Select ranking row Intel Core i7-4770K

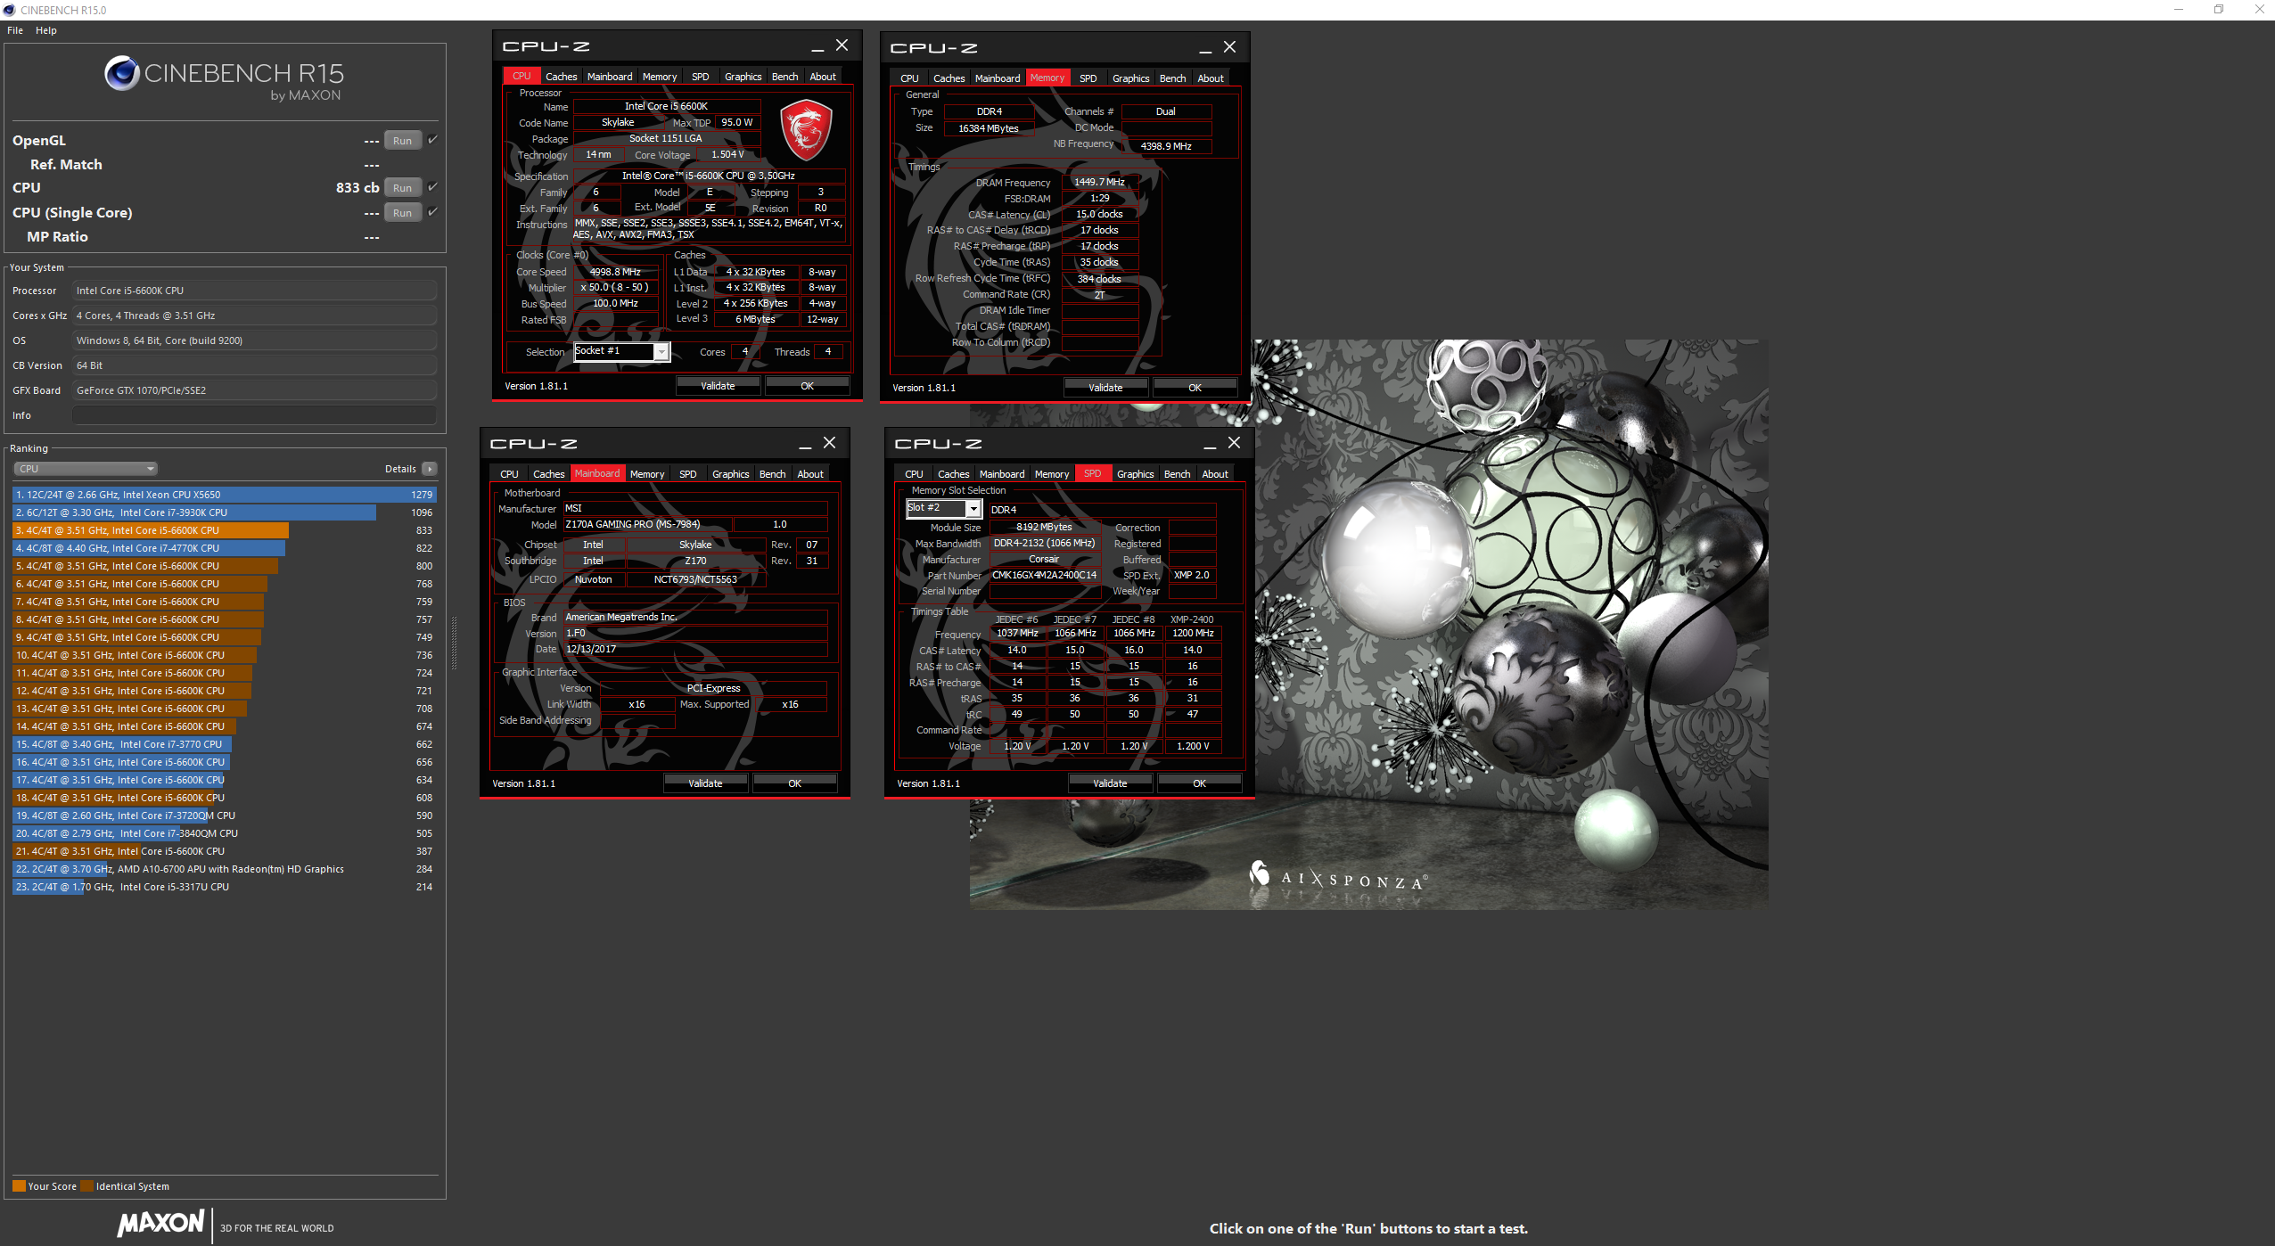click(x=225, y=548)
